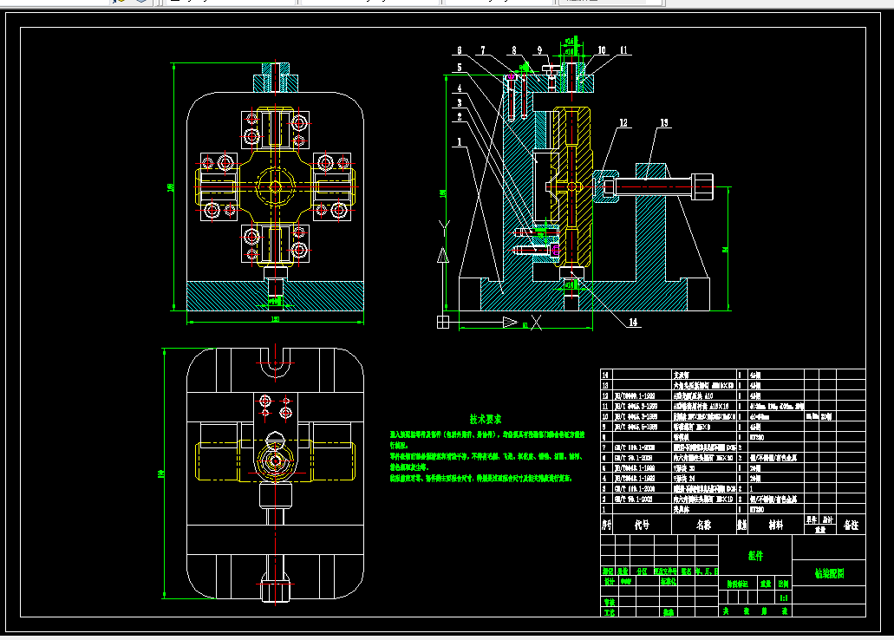Select balloon callout number 12
The width and height of the screenshot is (894, 640).
[623, 122]
